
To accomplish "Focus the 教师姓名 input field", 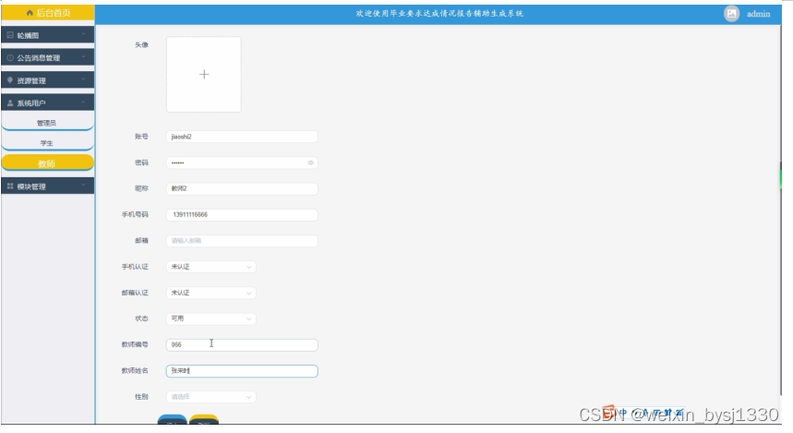I will coord(242,371).
